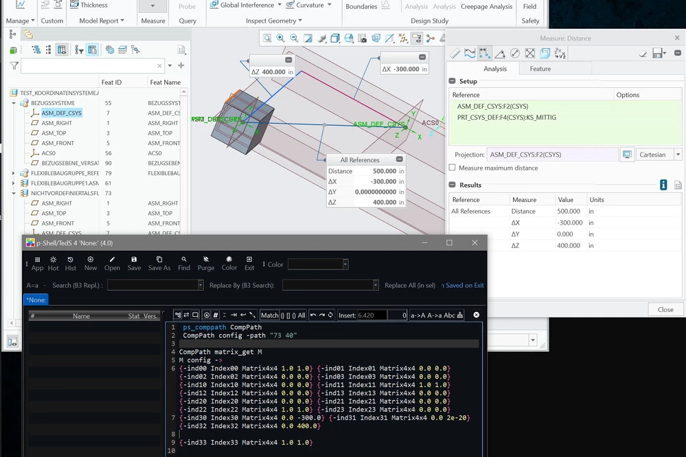Click the blue info icon in Results

click(x=663, y=185)
